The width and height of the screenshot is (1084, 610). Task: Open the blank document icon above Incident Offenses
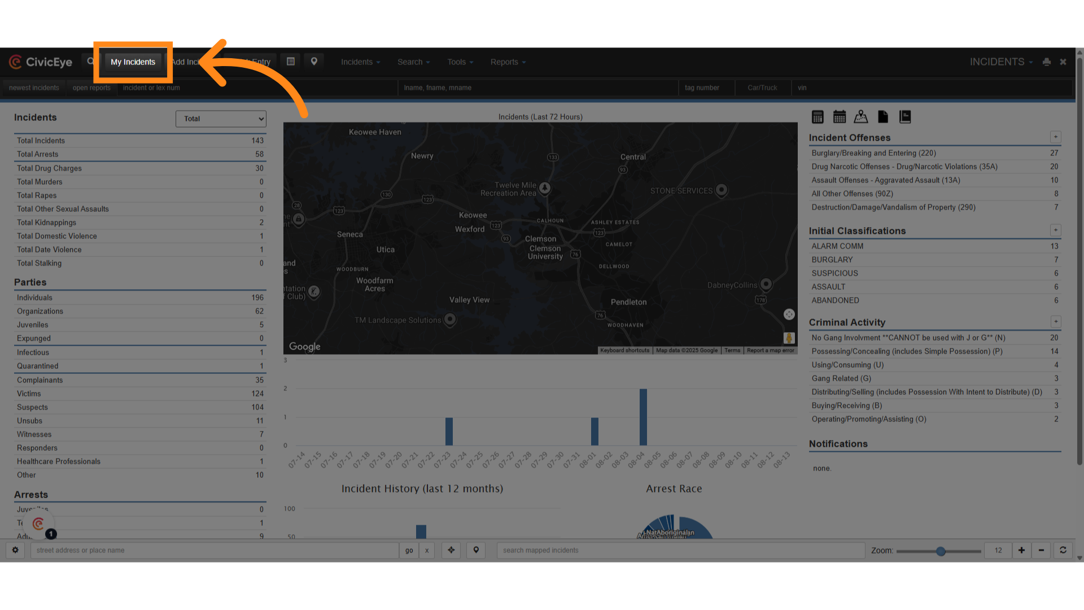click(883, 117)
